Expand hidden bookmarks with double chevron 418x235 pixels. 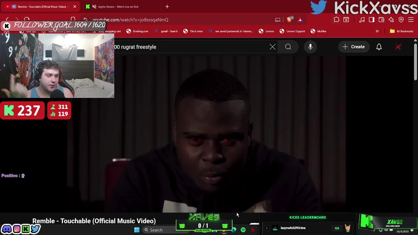point(377,31)
